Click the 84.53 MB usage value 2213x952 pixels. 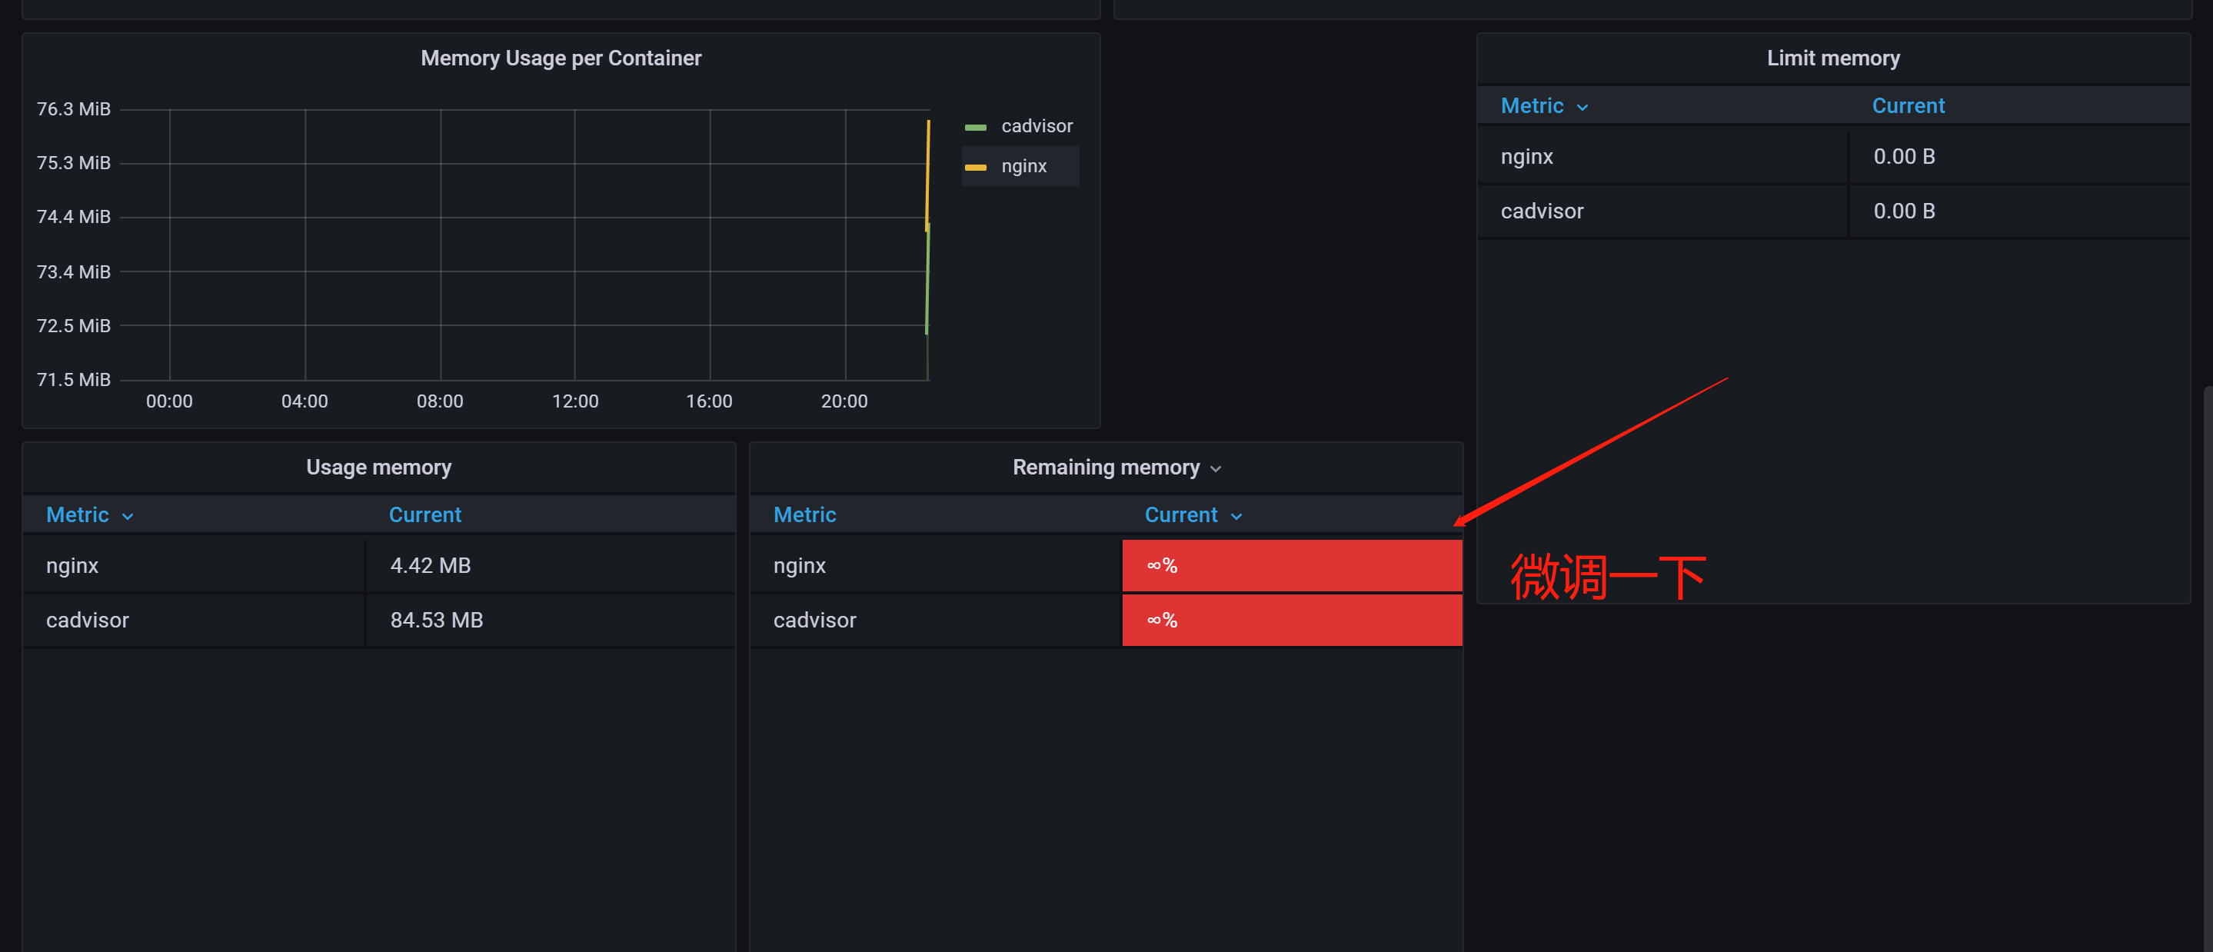[435, 621]
